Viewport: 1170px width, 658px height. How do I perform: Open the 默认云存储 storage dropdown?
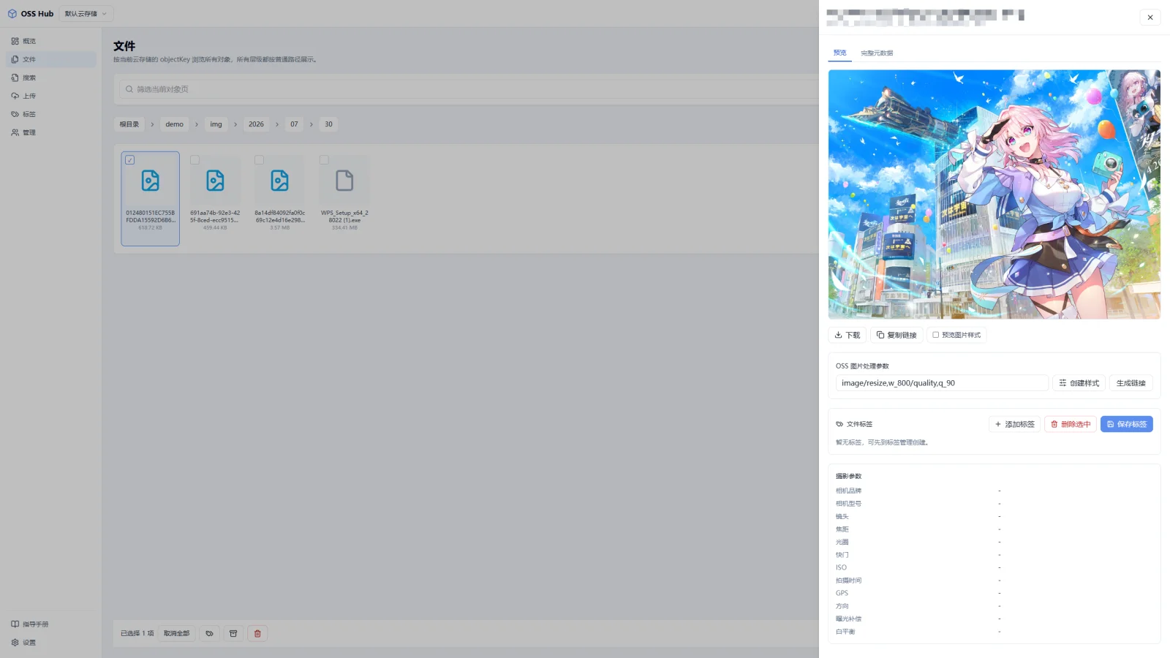86,14
